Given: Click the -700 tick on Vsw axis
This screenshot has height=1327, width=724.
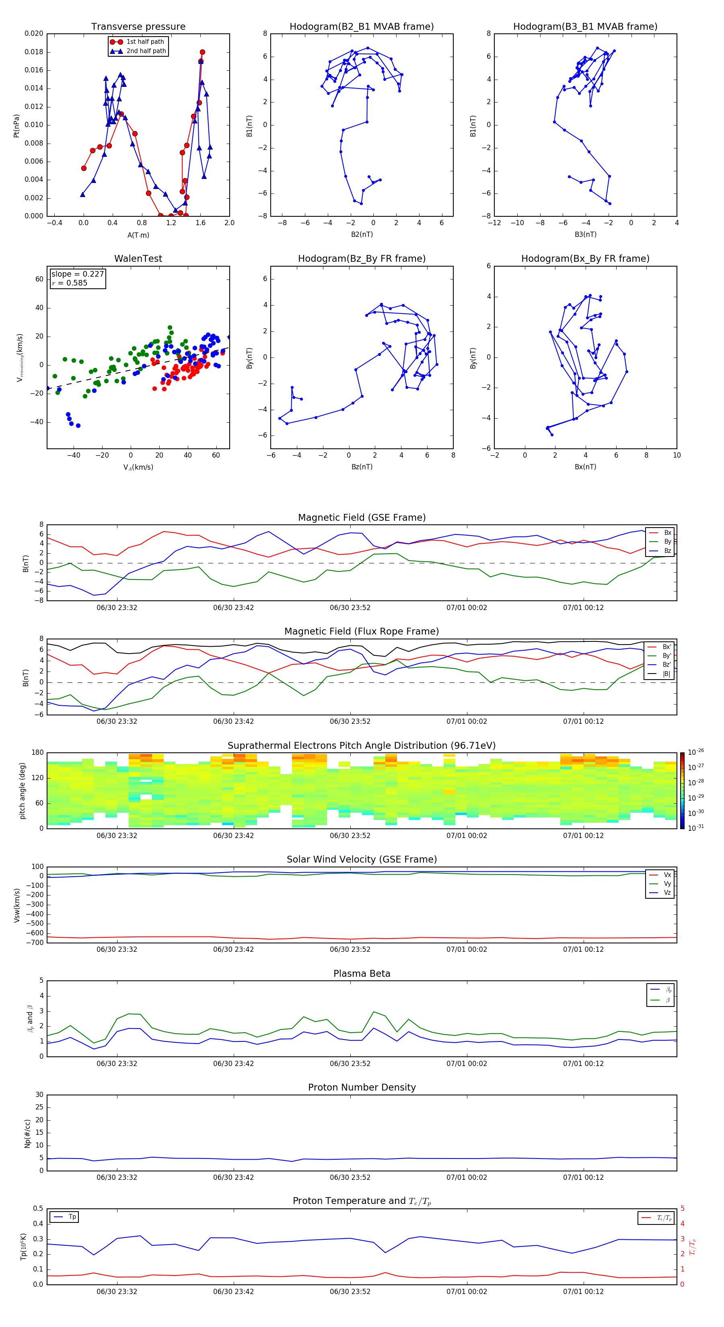Looking at the screenshot, I should [x=35, y=943].
